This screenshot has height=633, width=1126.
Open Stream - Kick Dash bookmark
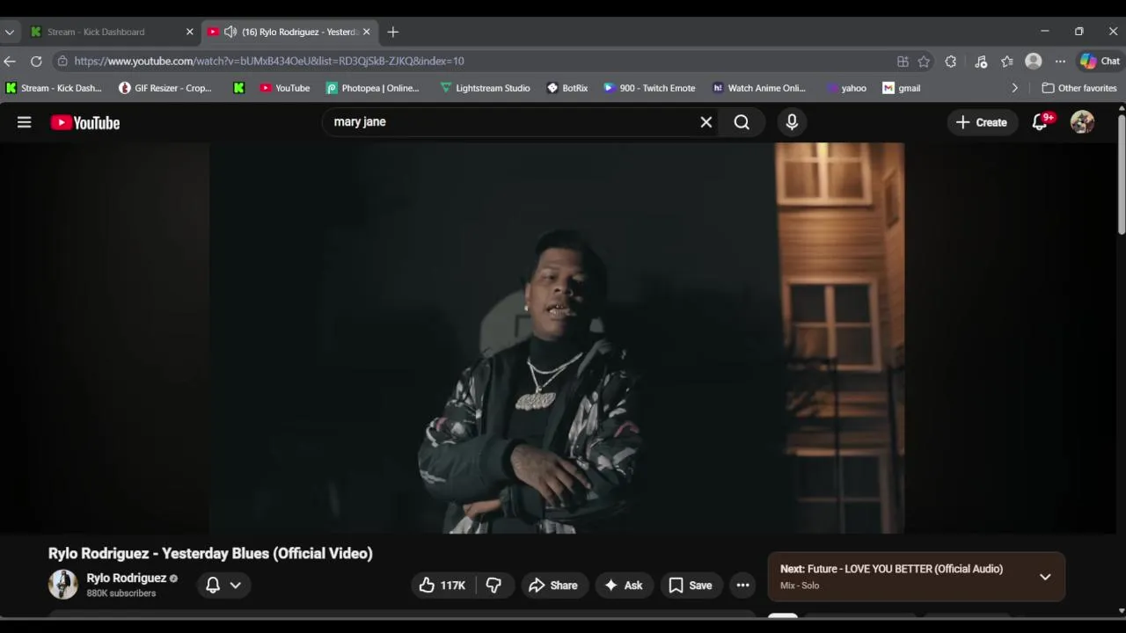pos(54,88)
